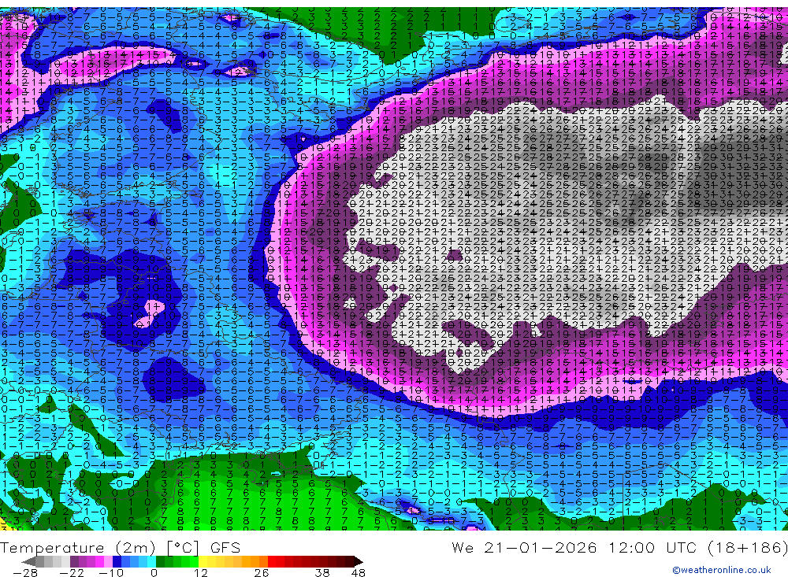Click the (18+186) forecast run label
The image size is (788, 577).
pyautogui.click(x=749, y=547)
